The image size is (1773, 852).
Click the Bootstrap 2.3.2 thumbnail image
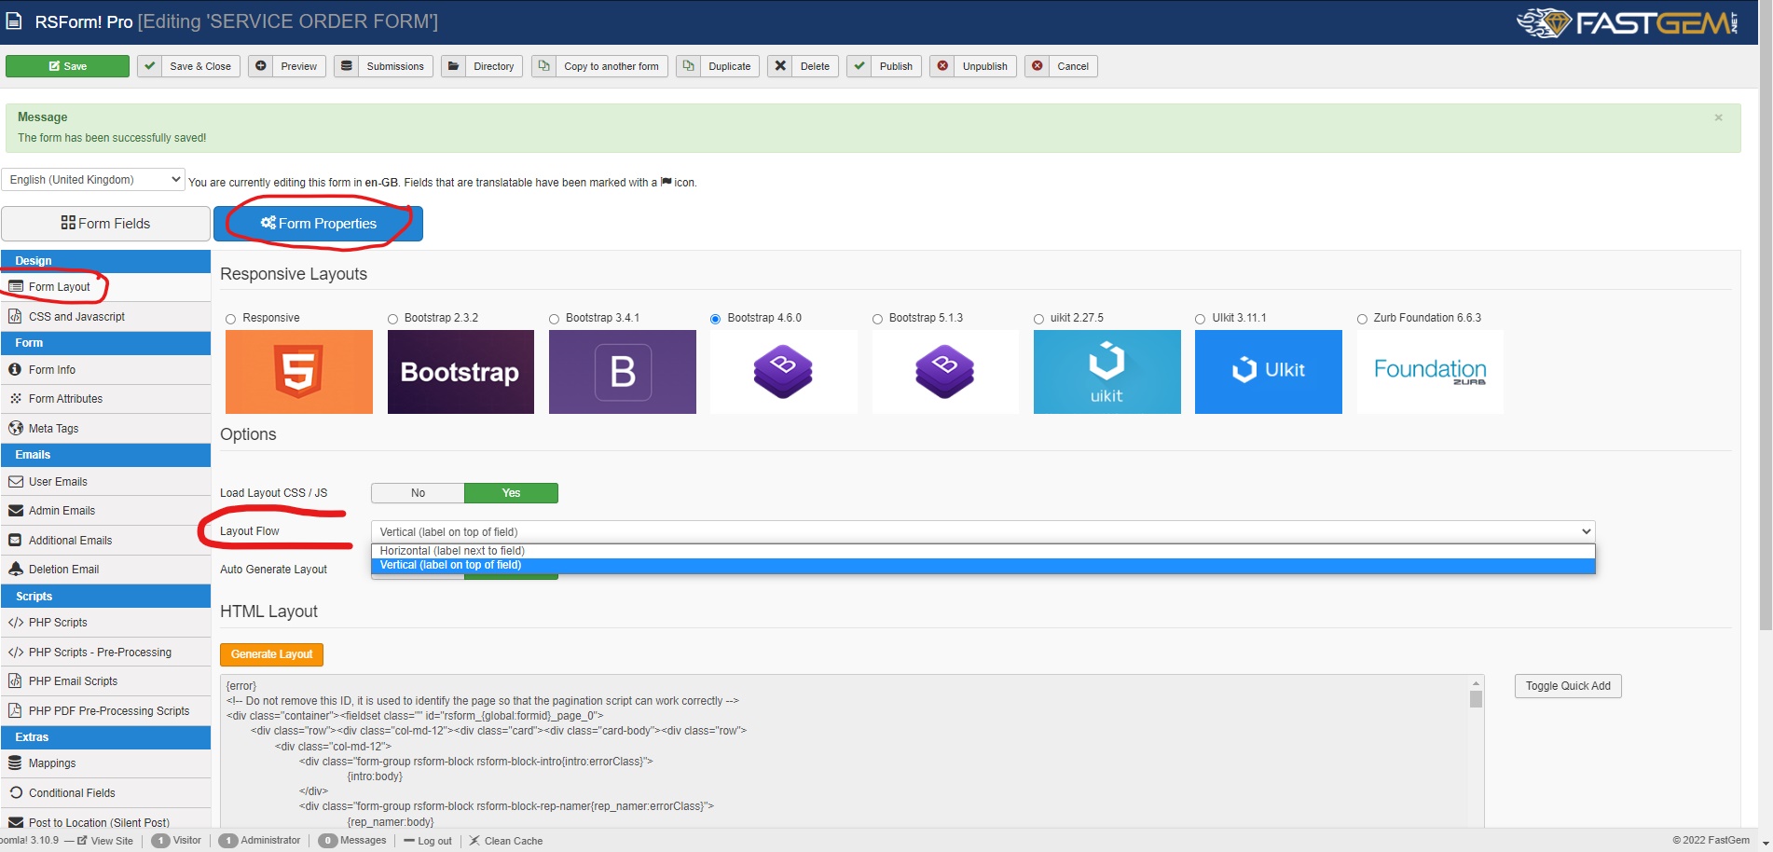[460, 372]
